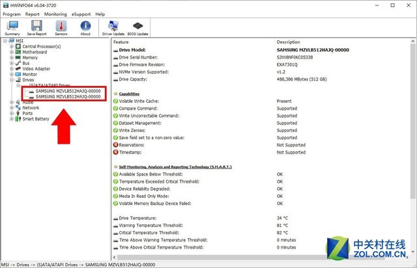Image resolution: width=417 pixels, height=268 pixels.
Task: Select second SAMSUNG MZVLB512HAJQ-00000 drive entry
Action: tap(68, 97)
